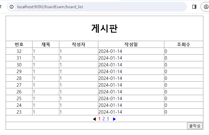The image size is (209, 135).
Task: Open the title of post 23
Action: tap(34, 112)
